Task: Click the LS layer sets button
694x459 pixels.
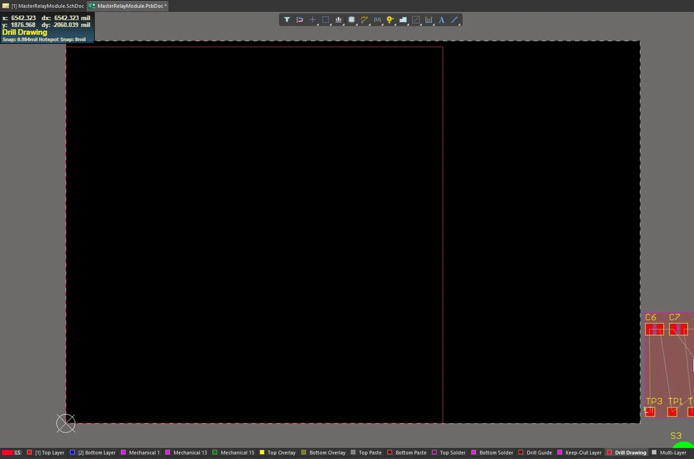Action: (x=18, y=452)
